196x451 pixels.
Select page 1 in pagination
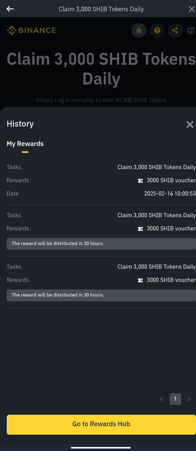point(175,399)
